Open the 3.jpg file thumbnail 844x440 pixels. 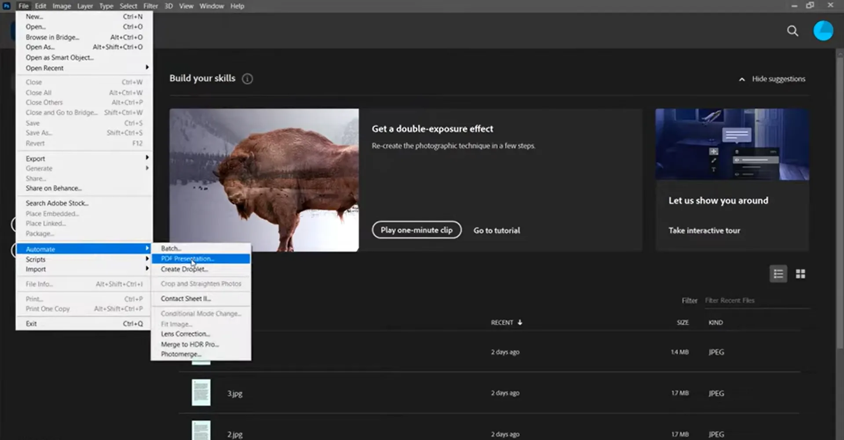click(x=201, y=392)
